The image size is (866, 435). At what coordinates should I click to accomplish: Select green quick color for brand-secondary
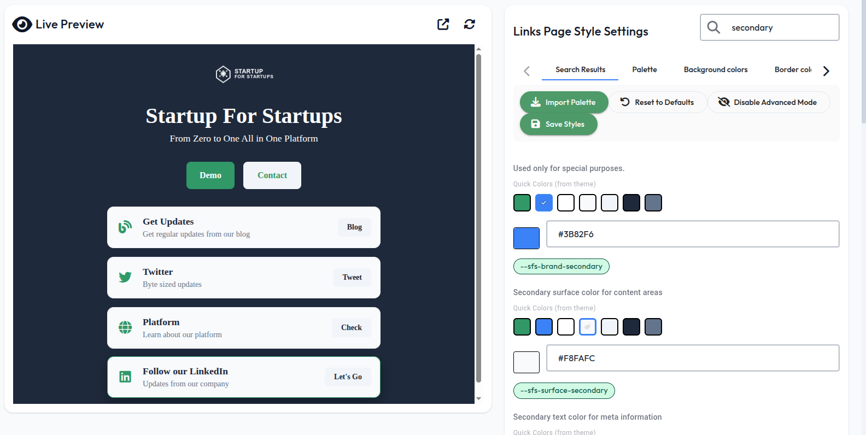point(522,203)
